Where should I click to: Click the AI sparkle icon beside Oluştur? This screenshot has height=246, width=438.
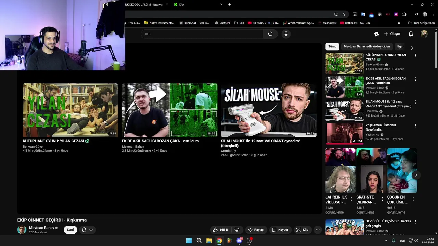(x=376, y=34)
